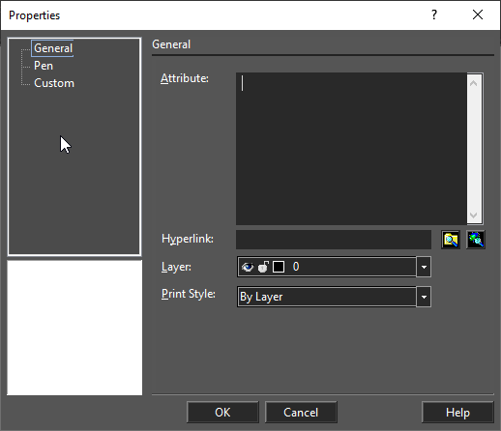The width and height of the screenshot is (501, 431).
Task: Click the white preview pane
Action: 74,328
